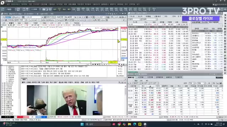Check the 매일경제 box in news tree
This screenshot has height=127, width=227.
[x=5, y=96]
